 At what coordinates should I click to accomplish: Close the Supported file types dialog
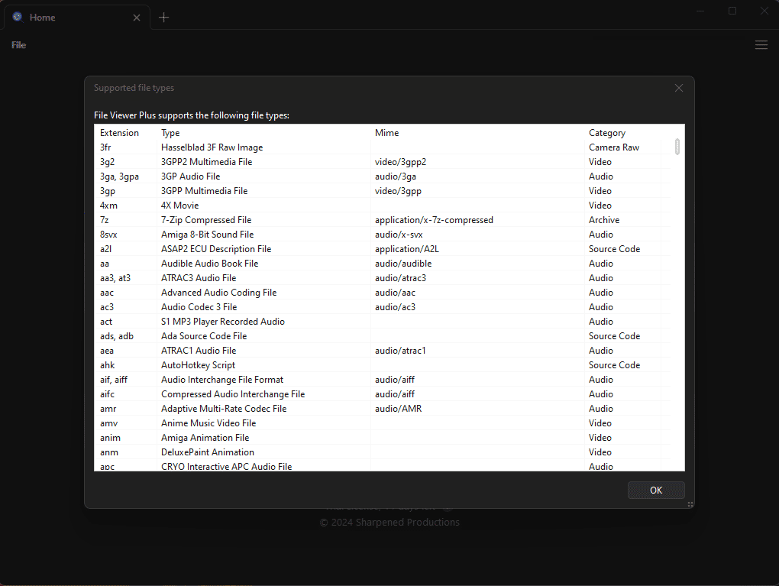(x=679, y=88)
